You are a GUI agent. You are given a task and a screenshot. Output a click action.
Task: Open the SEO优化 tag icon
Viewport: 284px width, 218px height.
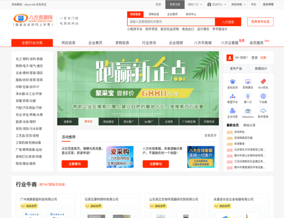263,82
